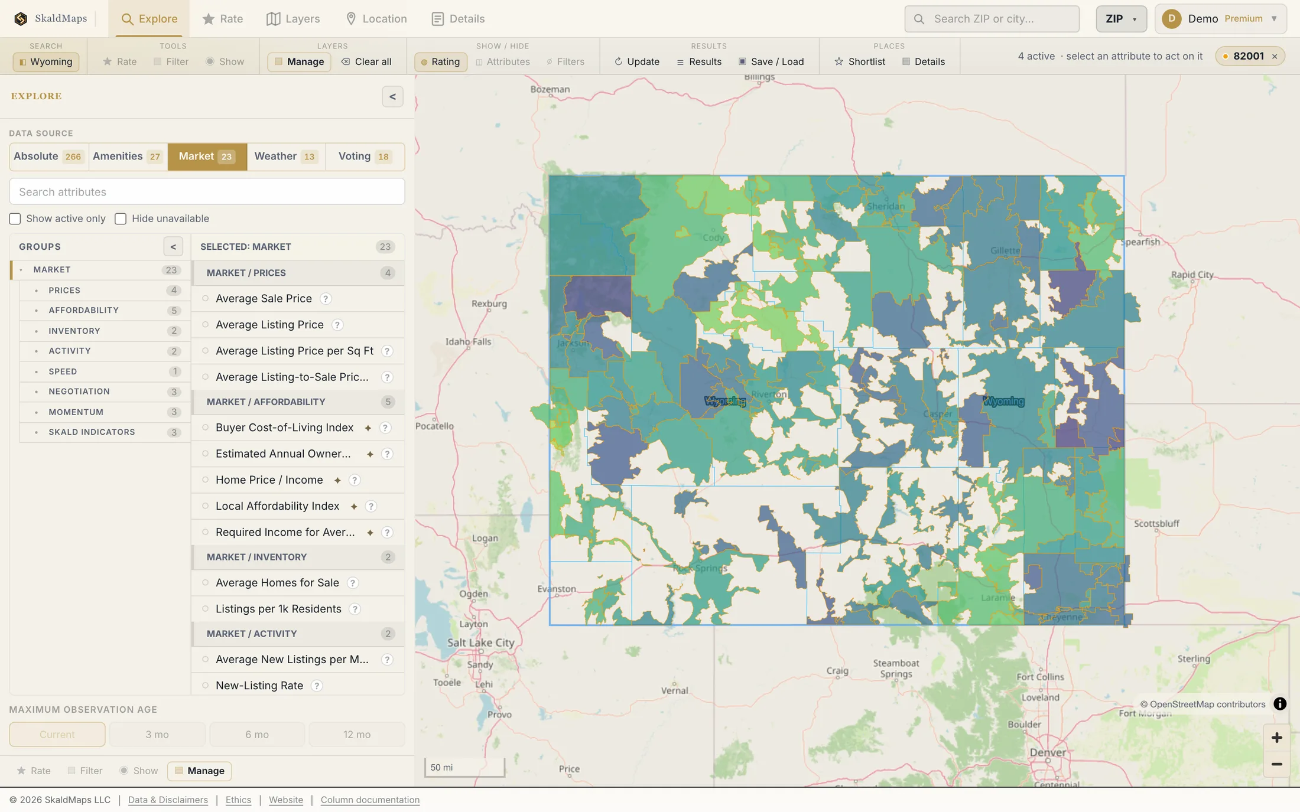Open the Layers top navigation tab
This screenshot has height=812, width=1300.
click(x=293, y=19)
